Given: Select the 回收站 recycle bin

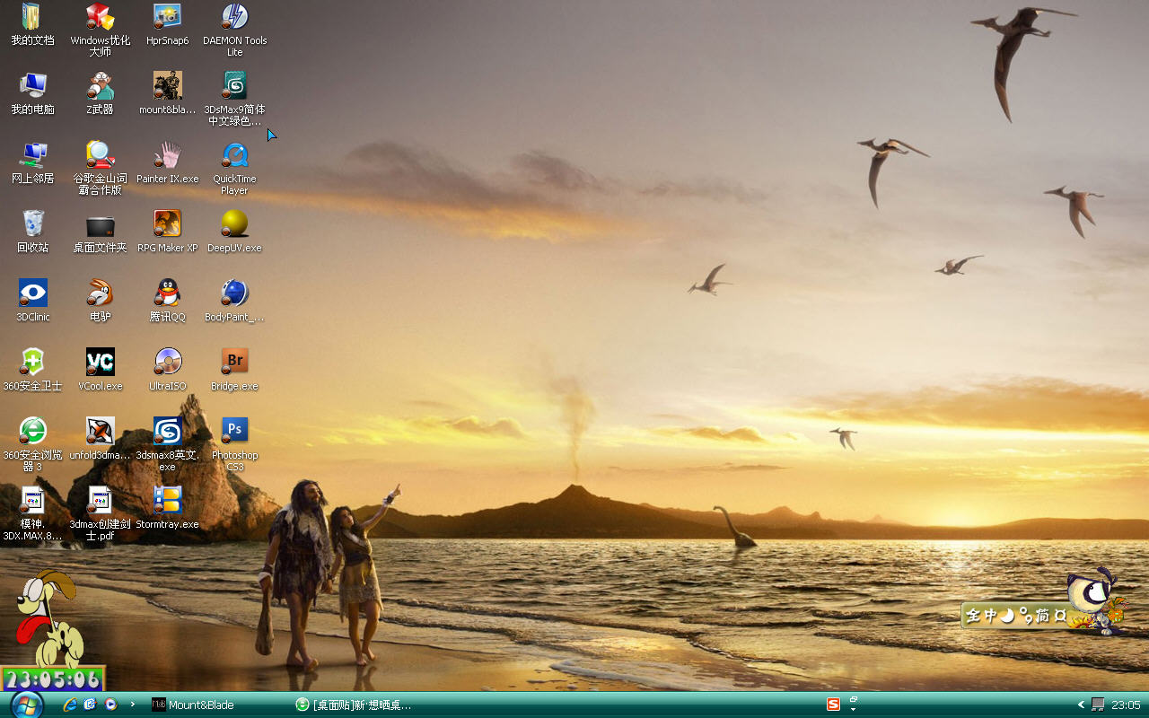Looking at the screenshot, I should click(x=32, y=232).
